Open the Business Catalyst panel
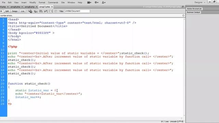The image size is (219, 123). (193, 12)
